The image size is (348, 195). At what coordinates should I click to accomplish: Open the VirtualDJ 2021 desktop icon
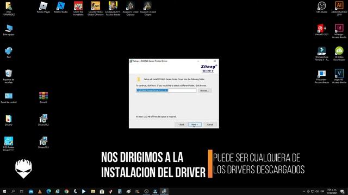pyautogui.click(x=322, y=30)
